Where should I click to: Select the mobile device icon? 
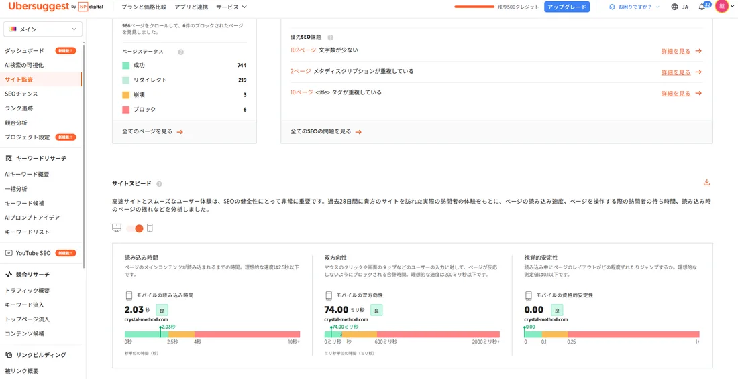click(x=150, y=228)
